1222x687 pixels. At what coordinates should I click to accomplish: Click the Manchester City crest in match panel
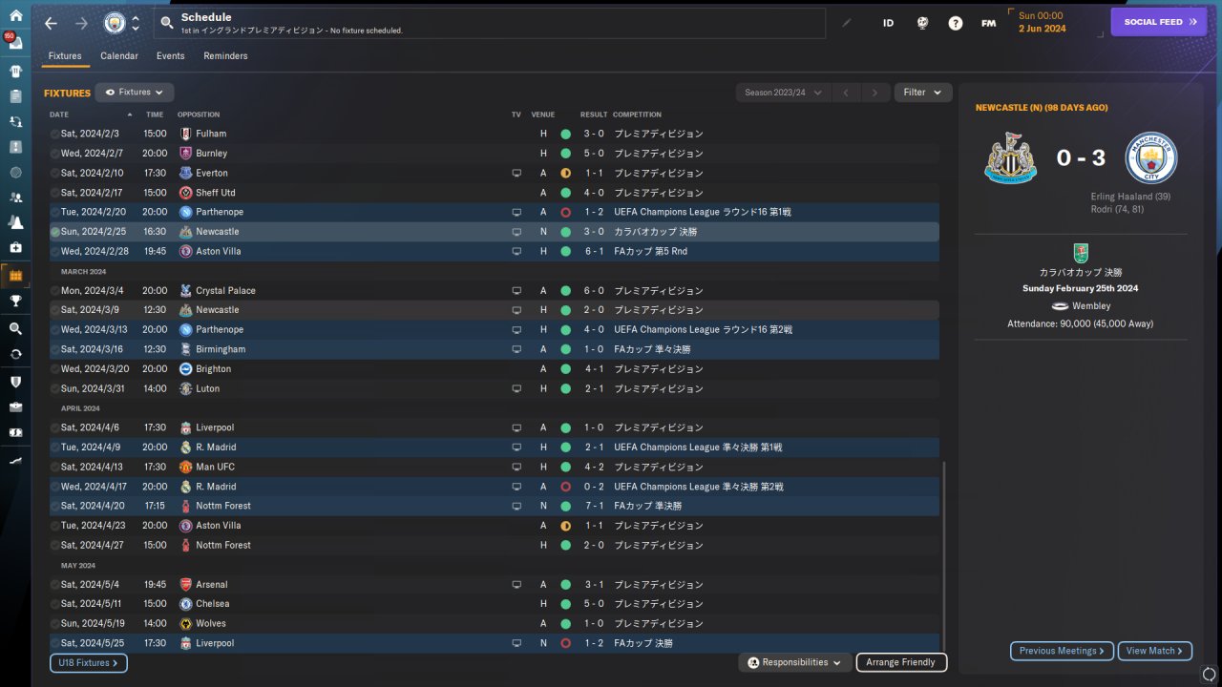click(1151, 158)
